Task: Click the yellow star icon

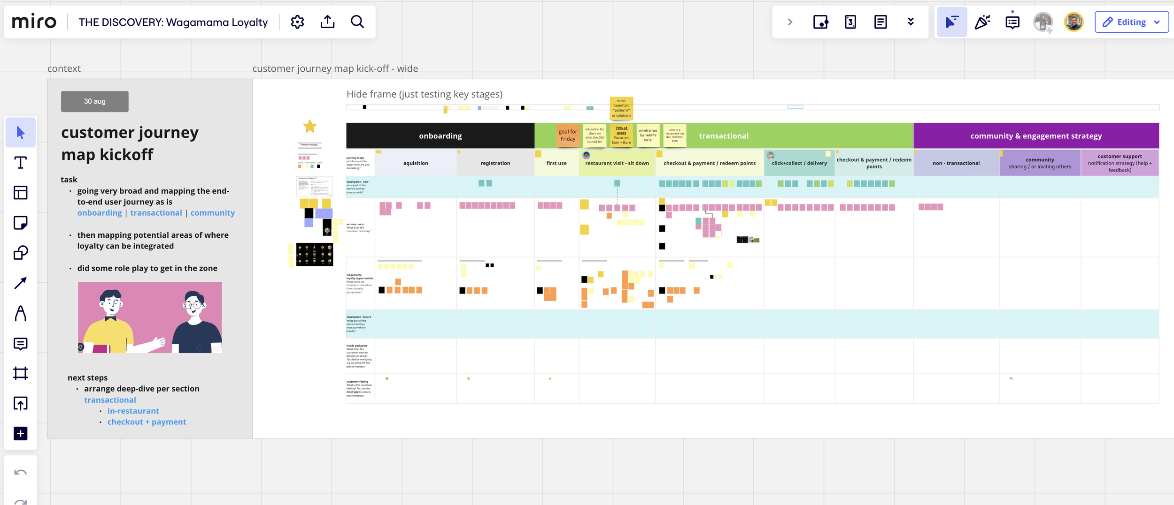Action: tap(309, 126)
